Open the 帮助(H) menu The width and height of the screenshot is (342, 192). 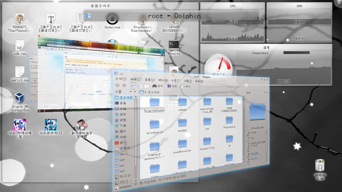point(199,81)
